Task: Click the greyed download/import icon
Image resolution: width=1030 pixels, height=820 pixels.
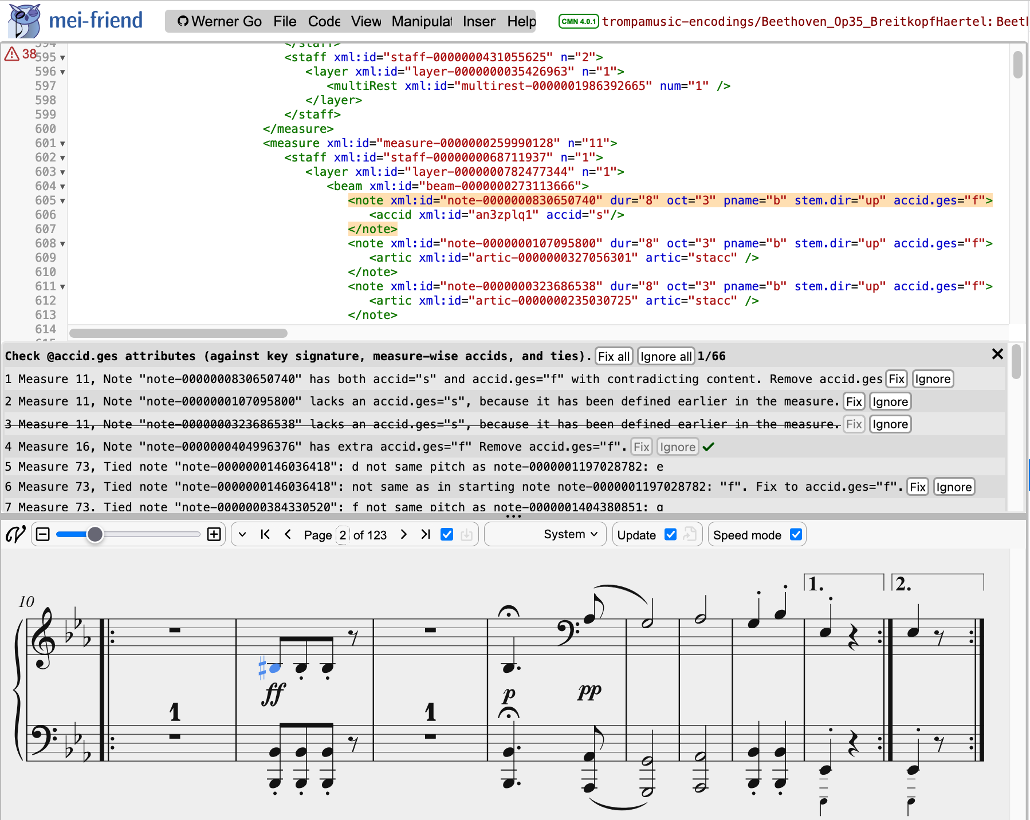Action: (467, 535)
